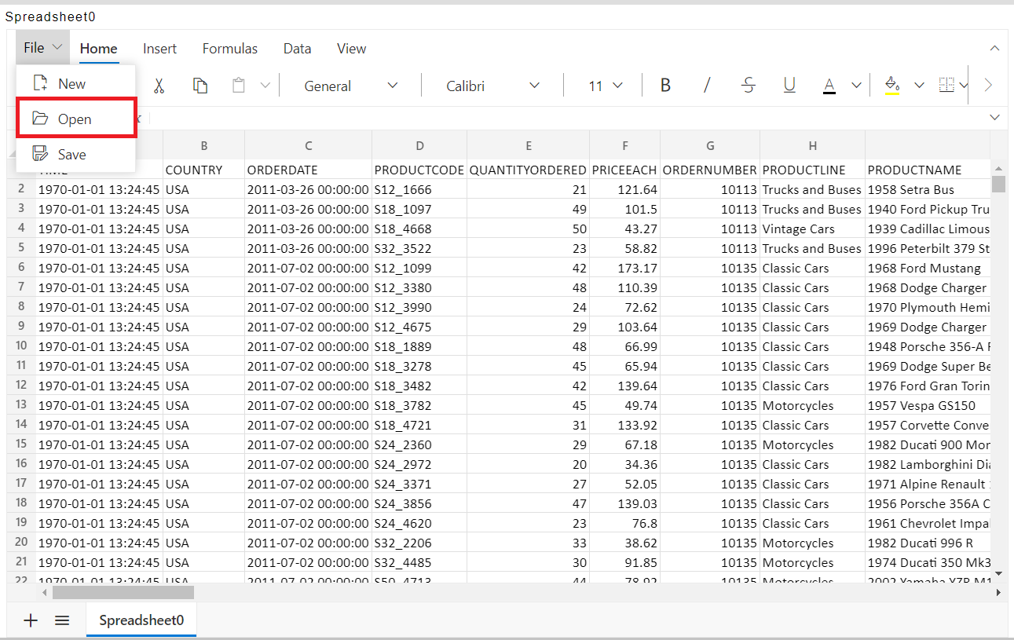
Task: Collapse the ribbon with the chevron
Action: (x=995, y=48)
